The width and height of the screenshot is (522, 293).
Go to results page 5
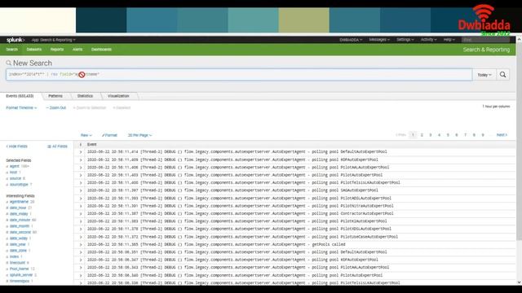point(448,135)
